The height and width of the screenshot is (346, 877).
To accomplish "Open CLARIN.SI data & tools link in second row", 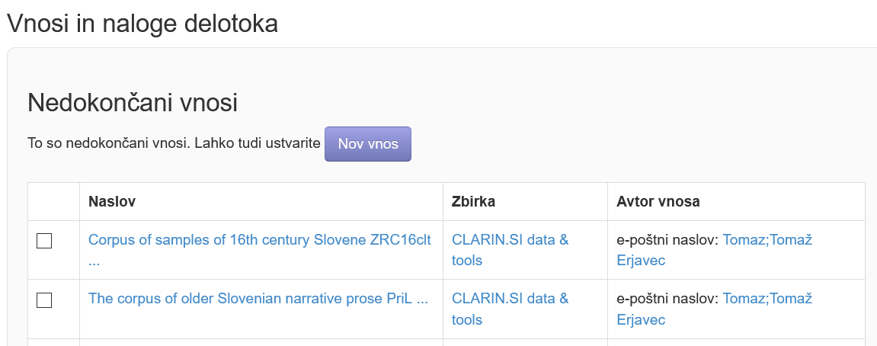I will coord(510,309).
